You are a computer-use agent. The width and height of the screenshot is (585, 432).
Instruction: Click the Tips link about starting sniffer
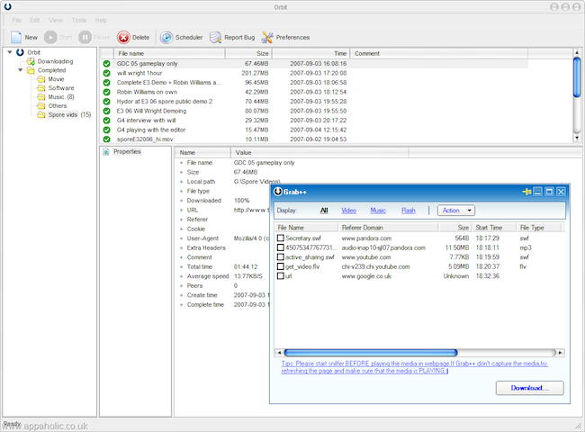[415, 367]
